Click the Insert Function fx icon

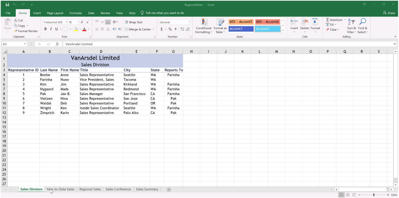(x=57, y=44)
